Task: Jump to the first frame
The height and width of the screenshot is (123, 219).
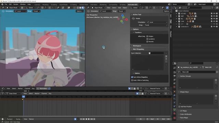Action: click(81, 119)
